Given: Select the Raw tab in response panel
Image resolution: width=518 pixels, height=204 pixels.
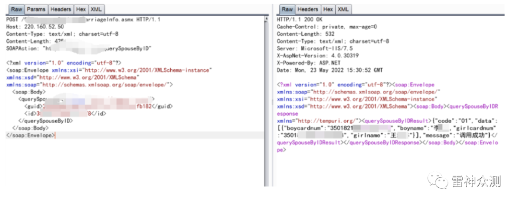Looking at the screenshot, I should 287,9.
